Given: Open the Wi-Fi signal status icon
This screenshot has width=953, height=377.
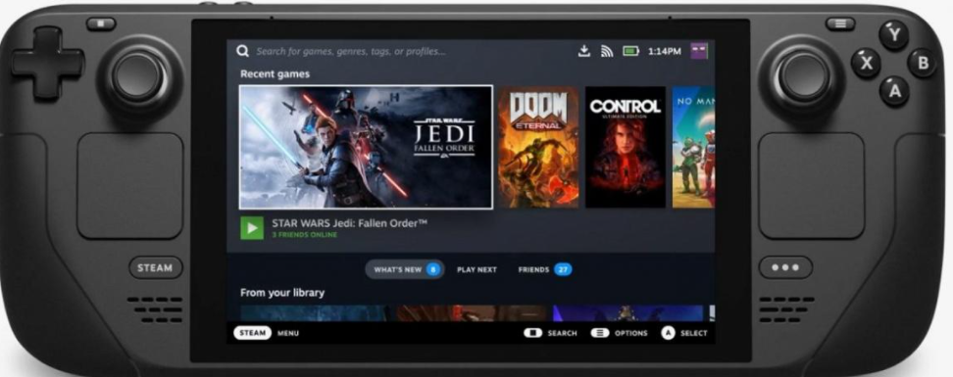Looking at the screenshot, I should [607, 52].
